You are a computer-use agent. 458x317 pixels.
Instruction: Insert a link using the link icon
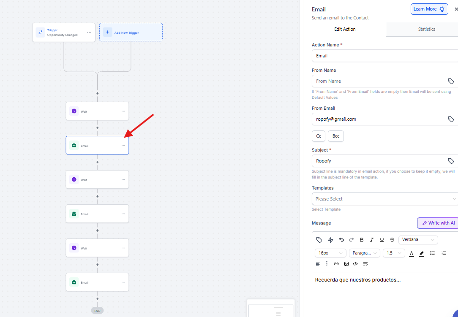[336, 264]
